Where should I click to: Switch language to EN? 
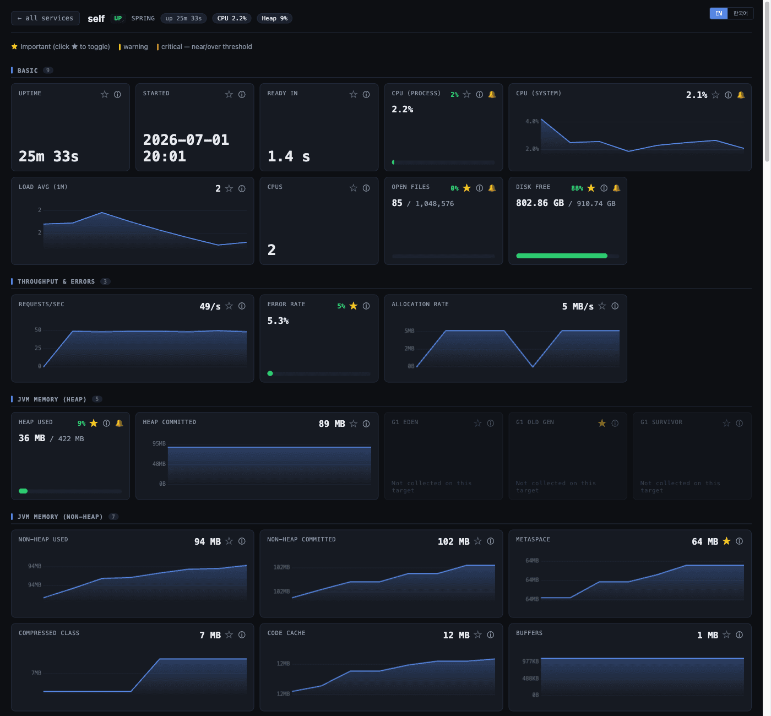[719, 13]
